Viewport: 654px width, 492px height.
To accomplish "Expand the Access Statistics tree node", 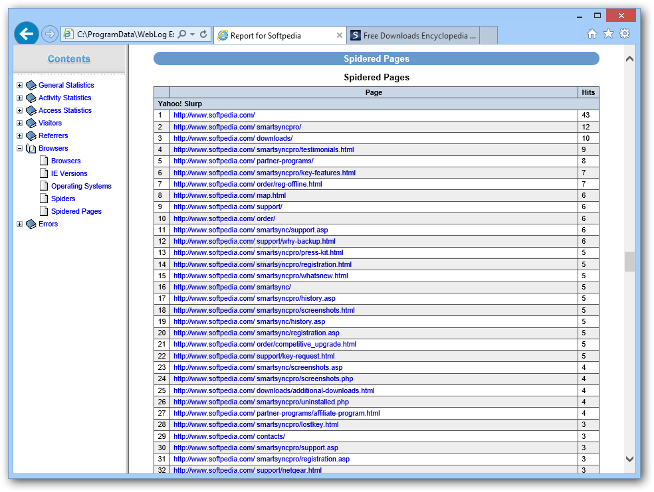I will [19, 110].
